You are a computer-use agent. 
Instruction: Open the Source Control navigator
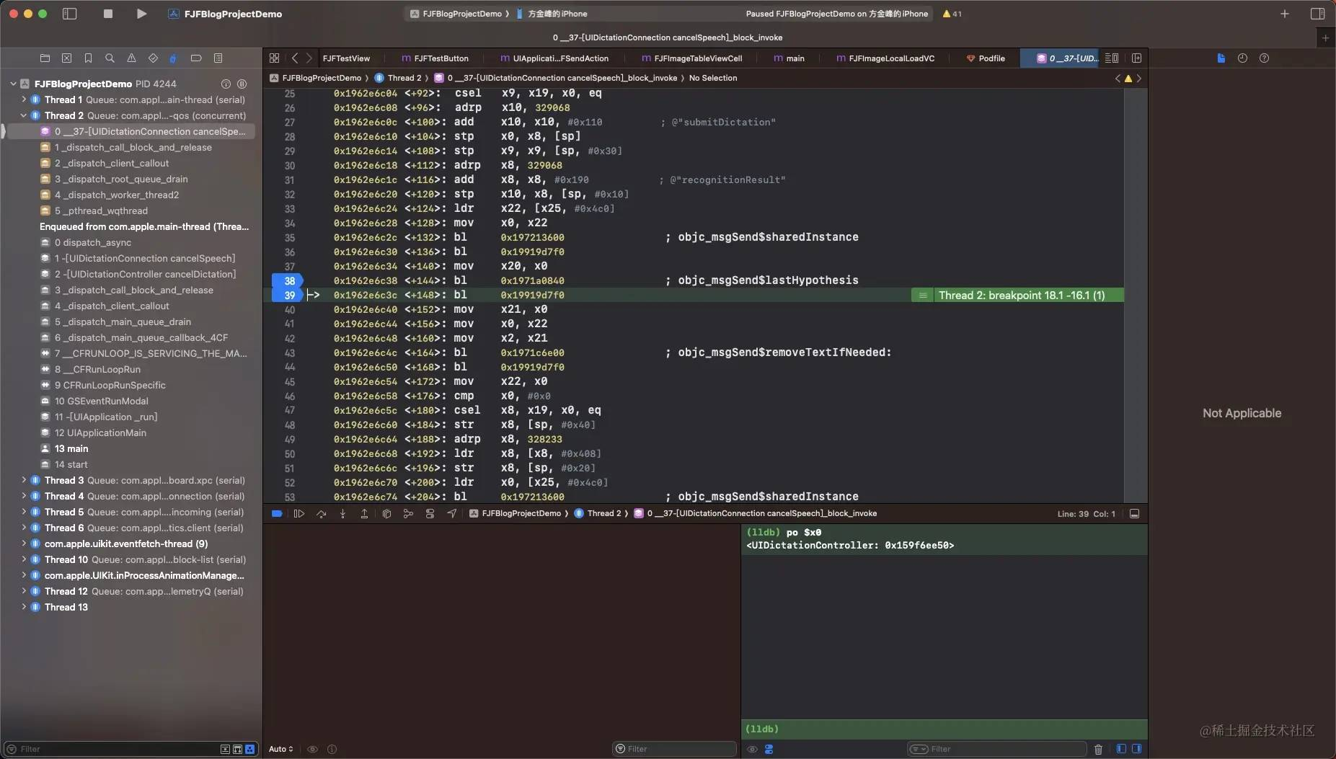coord(66,58)
